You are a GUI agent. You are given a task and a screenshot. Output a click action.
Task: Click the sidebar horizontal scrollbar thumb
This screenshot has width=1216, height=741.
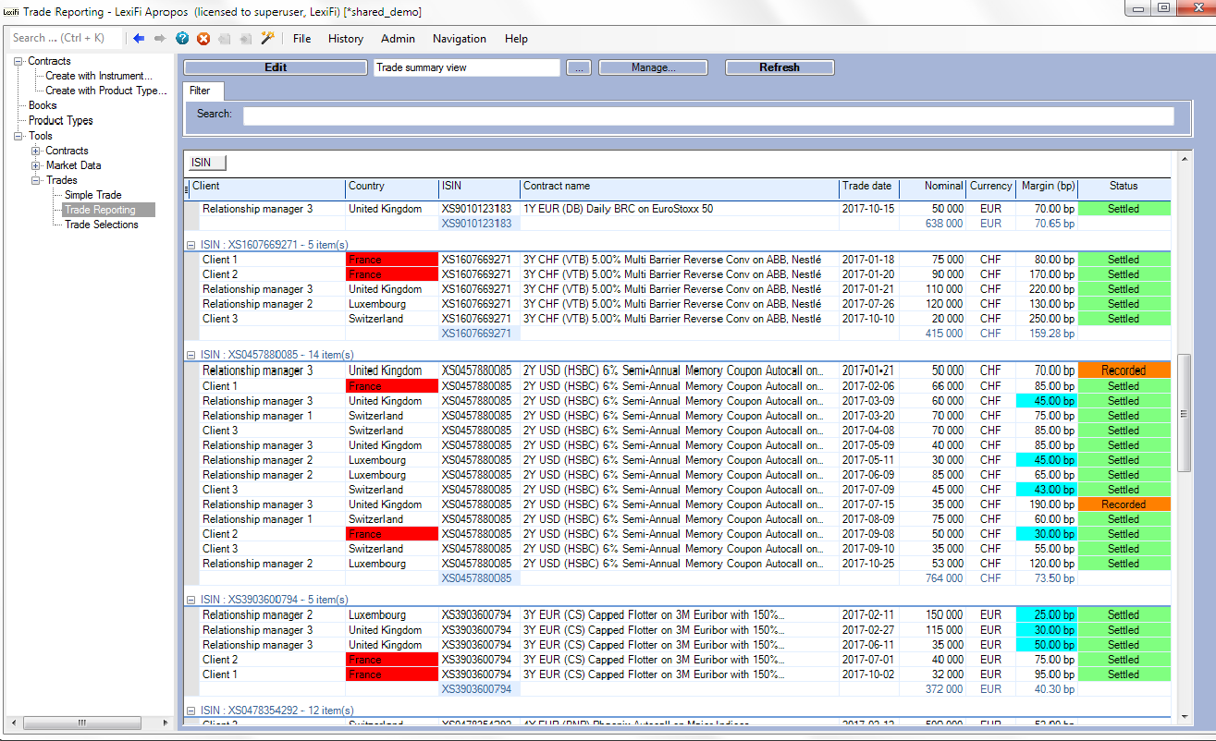[x=81, y=723]
